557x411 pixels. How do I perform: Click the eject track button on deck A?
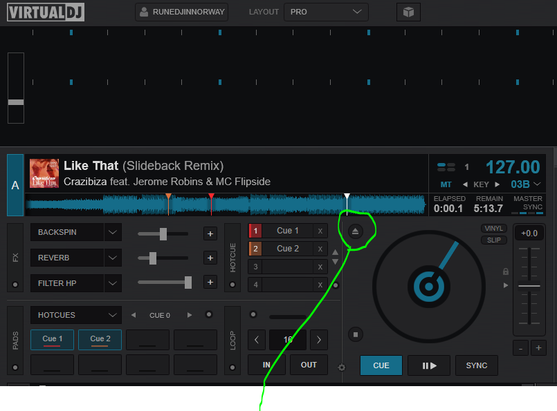[355, 231]
